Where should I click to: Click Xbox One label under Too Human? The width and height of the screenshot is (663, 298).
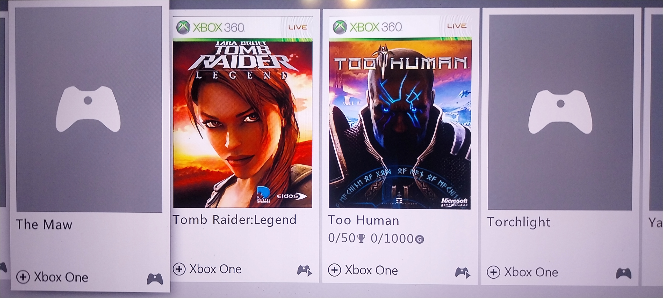coord(371,271)
